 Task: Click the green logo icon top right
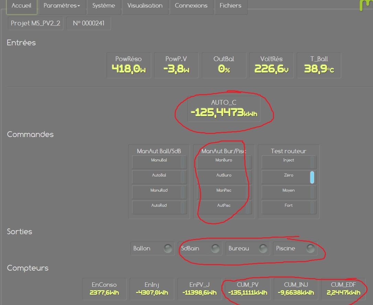(366, 5)
